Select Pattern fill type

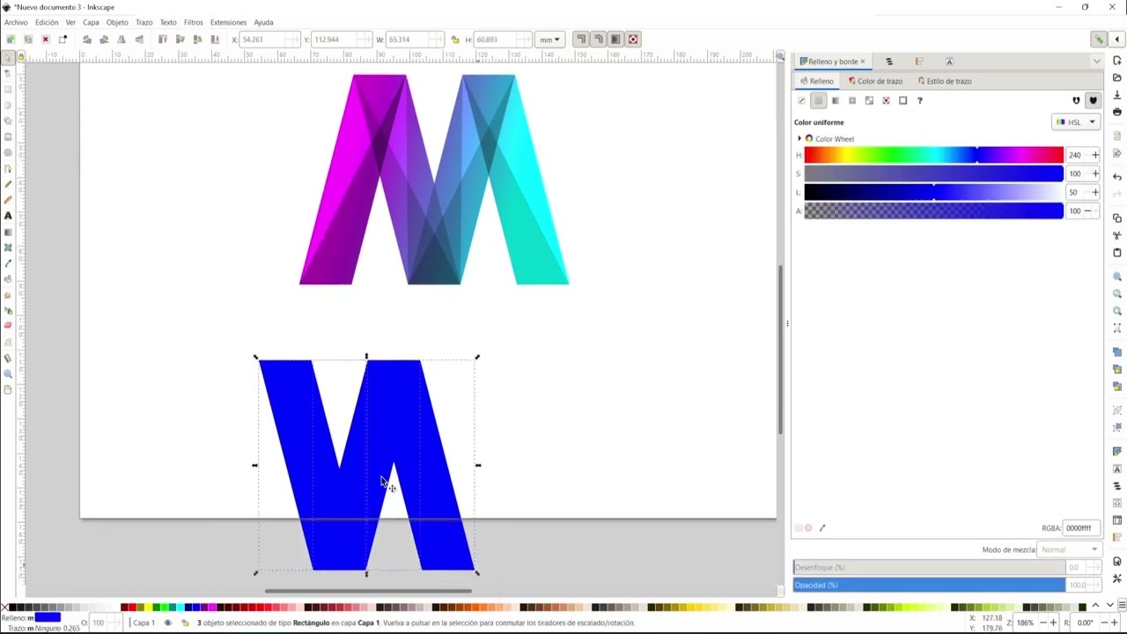click(x=886, y=100)
